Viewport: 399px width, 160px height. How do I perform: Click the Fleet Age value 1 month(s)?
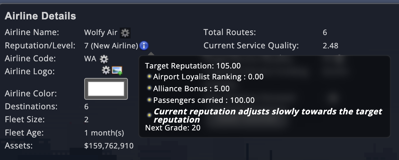pyautogui.click(x=104, y=133)
